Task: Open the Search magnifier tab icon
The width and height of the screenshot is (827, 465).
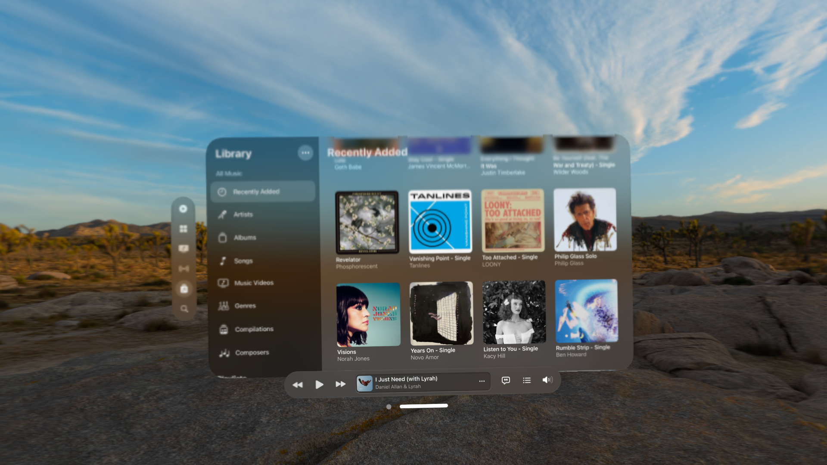Action: coord(184,309)
